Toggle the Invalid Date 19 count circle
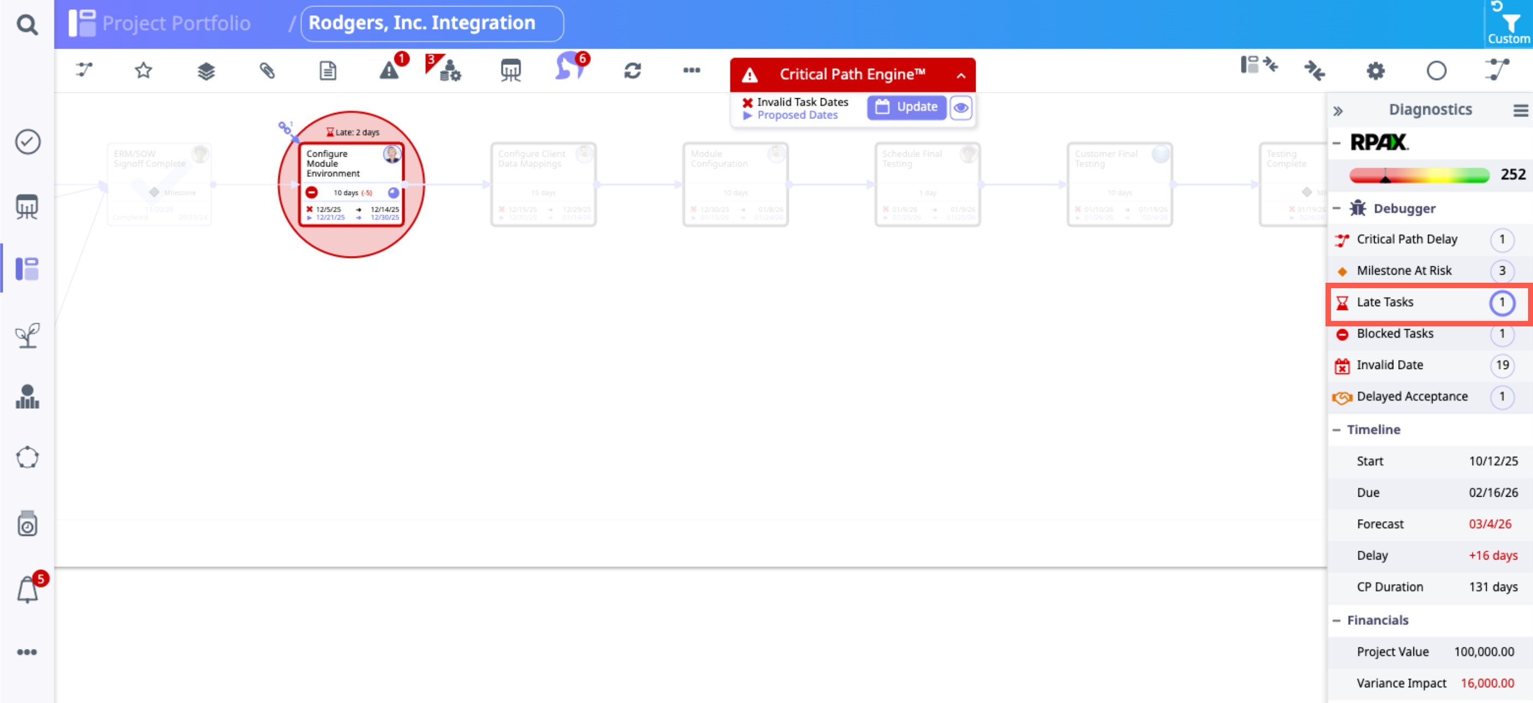This screenshot has width=1533, height=703. tap(1501, 365)
